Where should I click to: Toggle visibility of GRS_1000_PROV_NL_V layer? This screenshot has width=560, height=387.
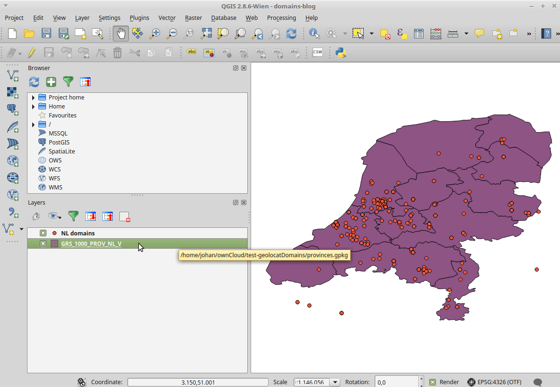click(43, 243)
